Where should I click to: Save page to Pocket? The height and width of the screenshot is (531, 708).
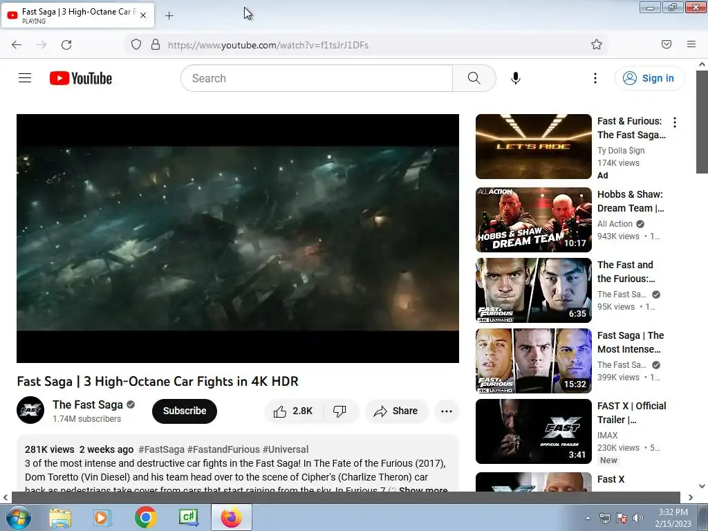(x=667, y=44)
